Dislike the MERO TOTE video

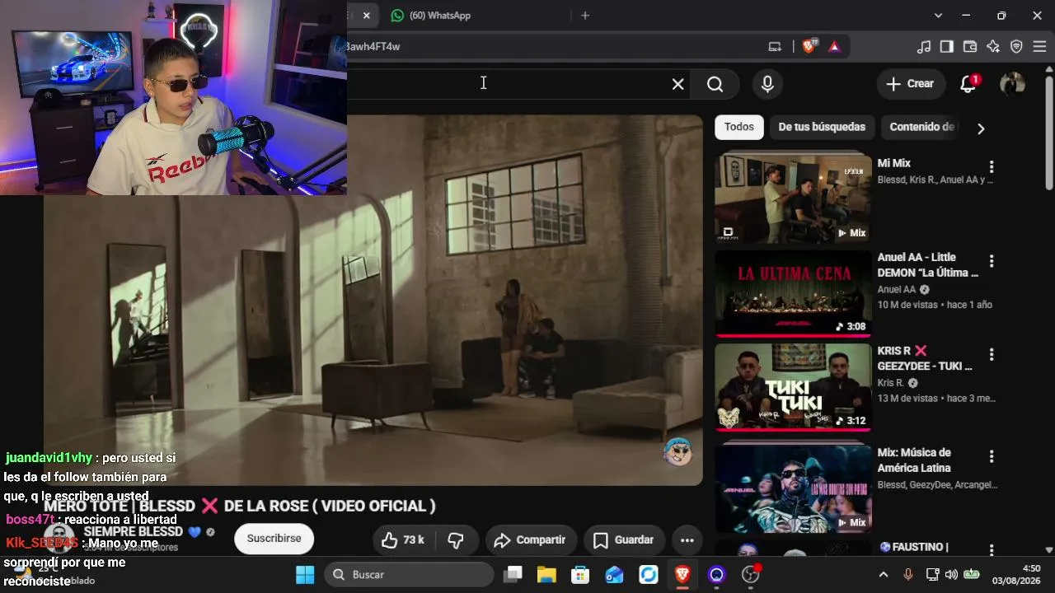[456, 540]
